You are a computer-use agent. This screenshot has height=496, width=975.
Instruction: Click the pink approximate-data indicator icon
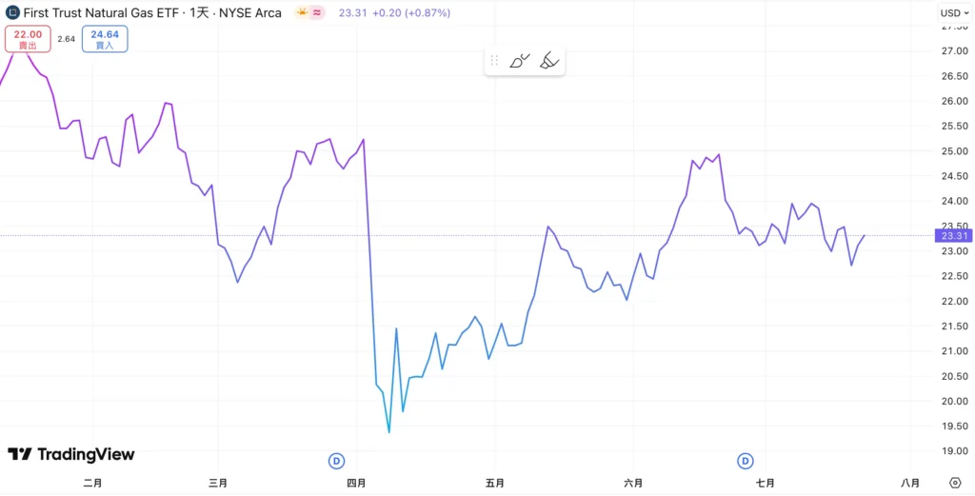pos(318,13)
